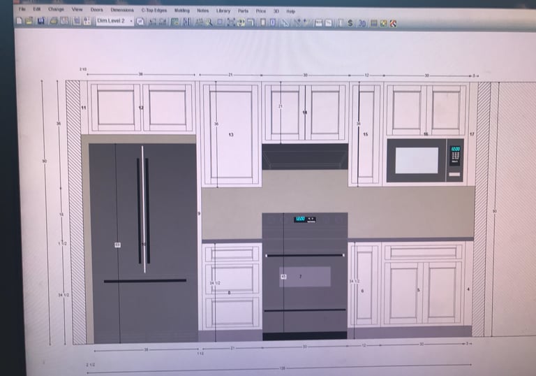Select tall wall cabinet number 13

pos(231,134)
